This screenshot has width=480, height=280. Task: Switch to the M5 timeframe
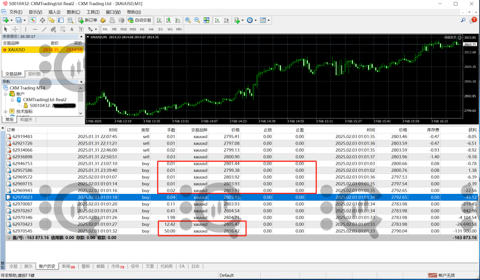(x=114, y=29)
